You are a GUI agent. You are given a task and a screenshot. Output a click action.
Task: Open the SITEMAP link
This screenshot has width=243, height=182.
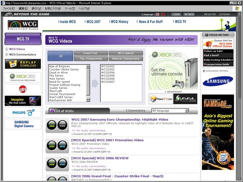click(224, 14)
